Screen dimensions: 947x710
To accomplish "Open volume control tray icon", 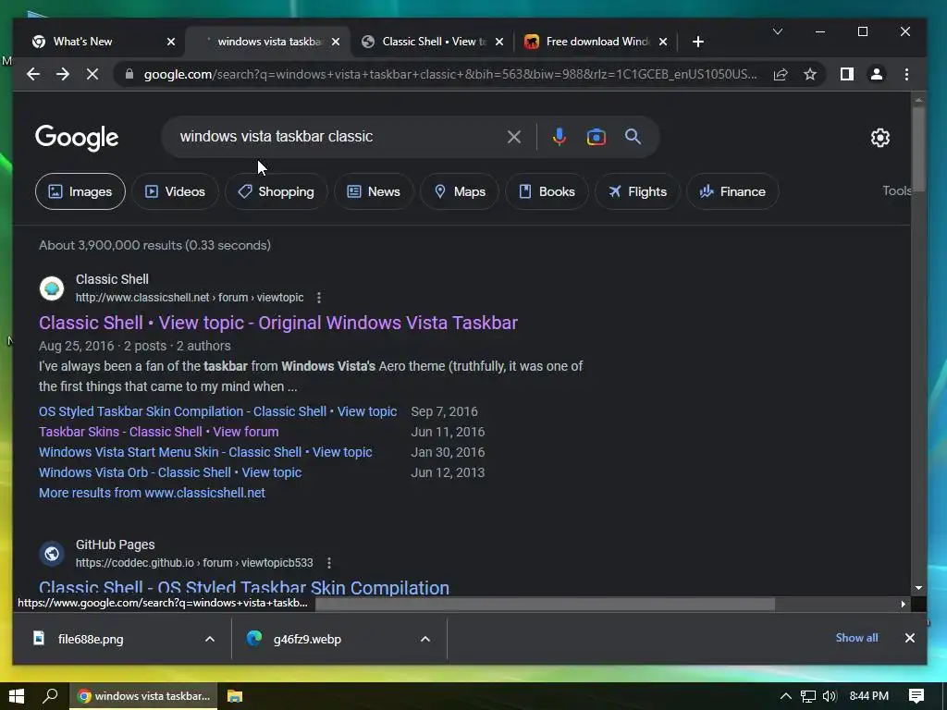I will (x=830, y=696).
